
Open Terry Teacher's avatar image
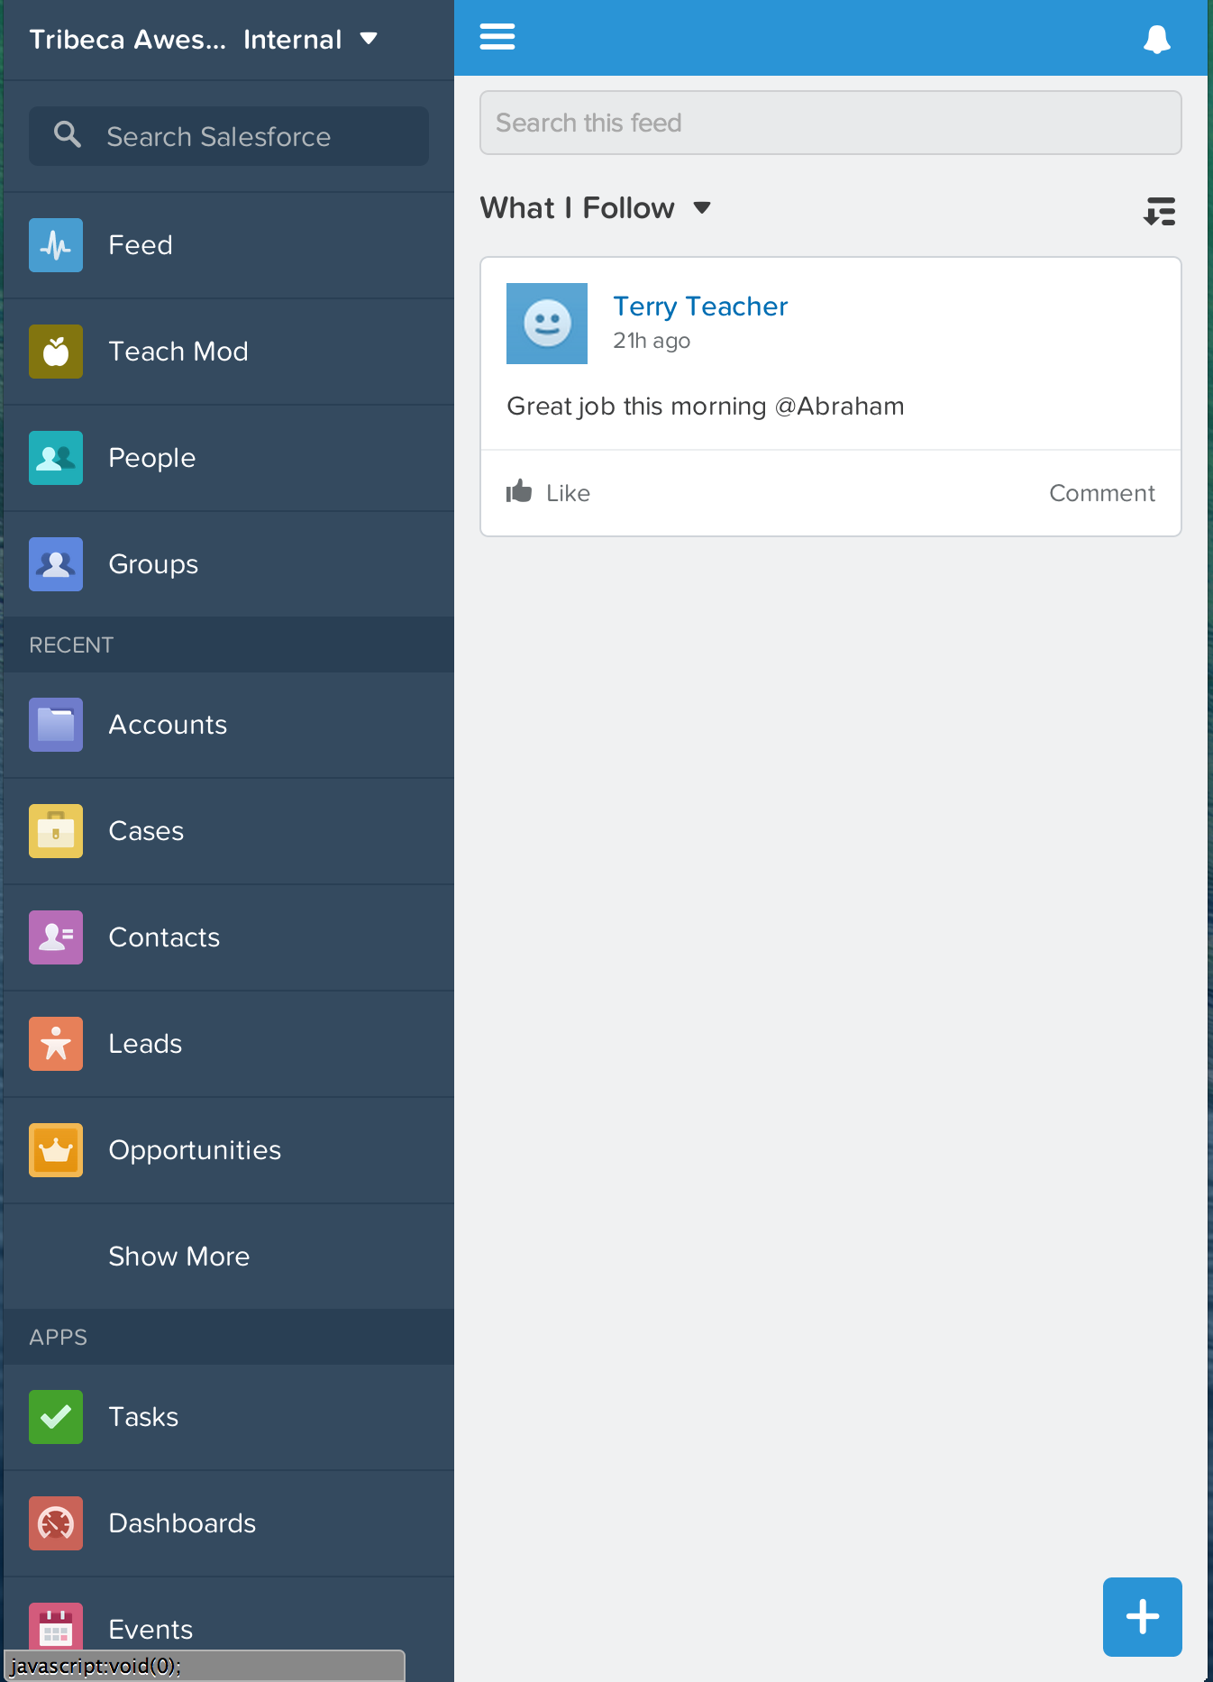[x=547, y=324]
